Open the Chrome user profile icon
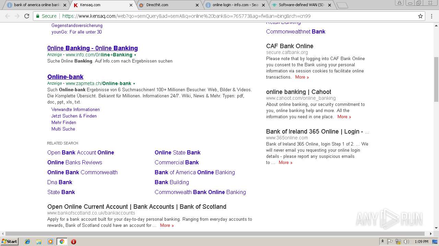This screenshot has width=439, height=246. click(x=400, y=3)
